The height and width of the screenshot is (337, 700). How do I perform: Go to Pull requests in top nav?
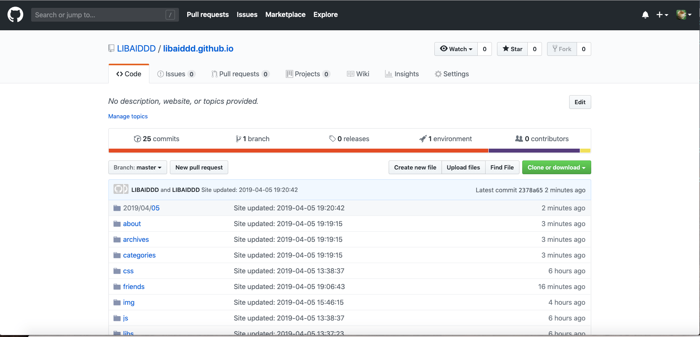[208, 15]
